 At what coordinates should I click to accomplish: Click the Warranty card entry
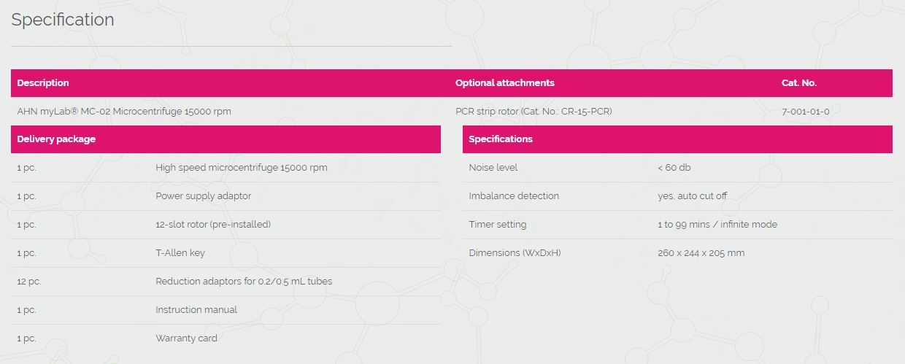click(x=186, y=338)
